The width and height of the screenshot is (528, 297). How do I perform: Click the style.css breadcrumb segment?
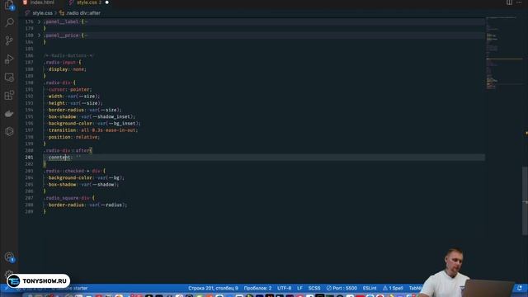coord(42,13)
